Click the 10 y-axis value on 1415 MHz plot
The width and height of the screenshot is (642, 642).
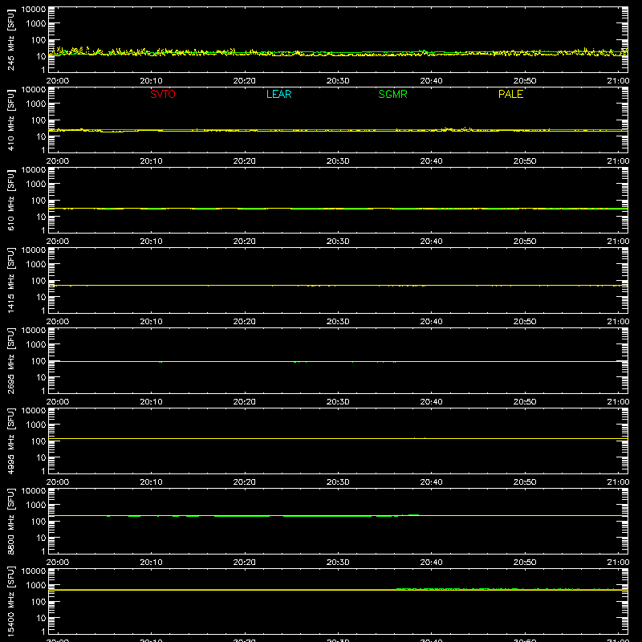coord(42,297)
